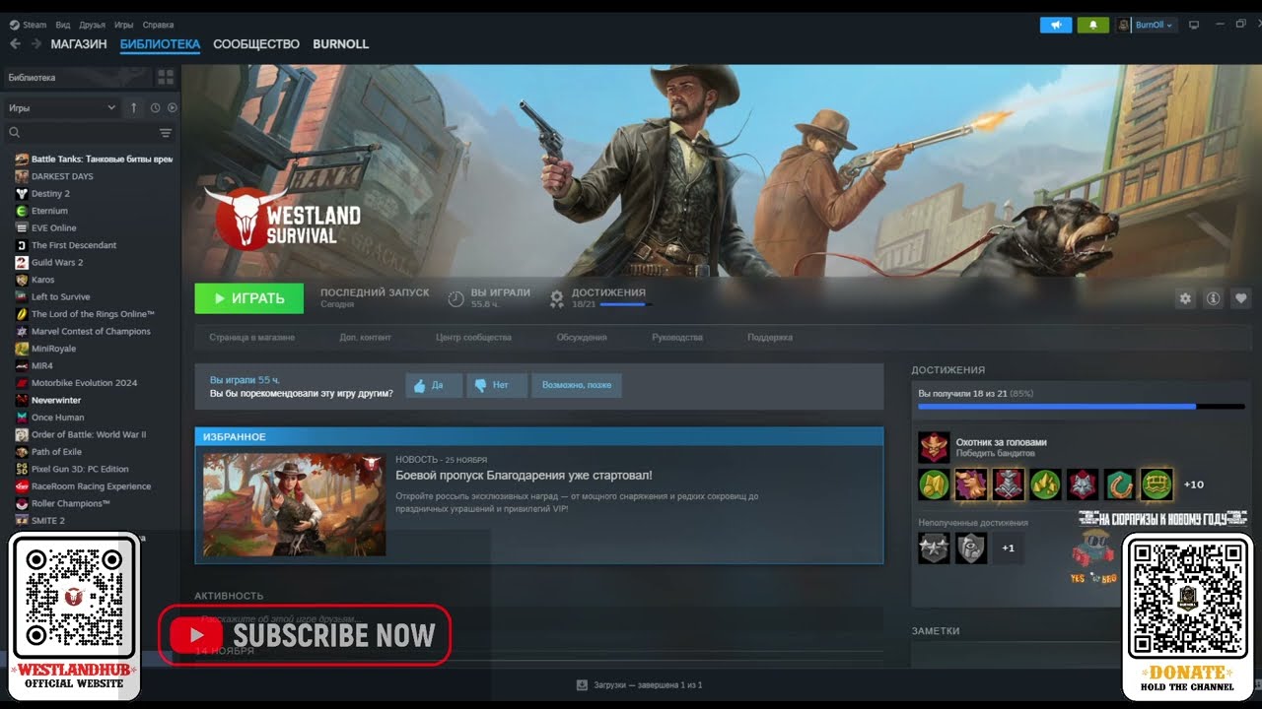
Task: Select EVE Online in library list
Action: [x=53, y=227]
